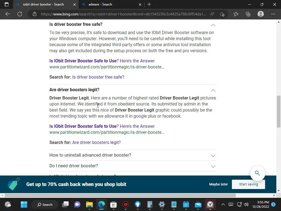Open a new browser tab
This screenshot has height=211, width=281.
[149, 4]
